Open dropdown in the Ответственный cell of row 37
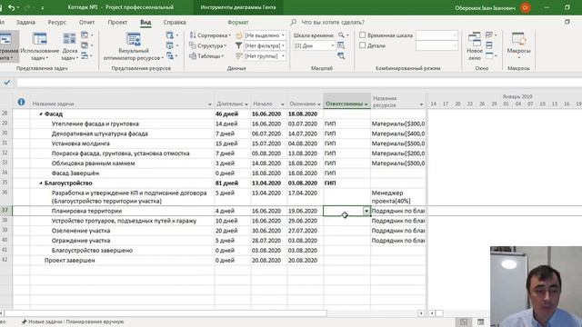The width and height of the screenshot is (582, 327). [x=366, y=211]
